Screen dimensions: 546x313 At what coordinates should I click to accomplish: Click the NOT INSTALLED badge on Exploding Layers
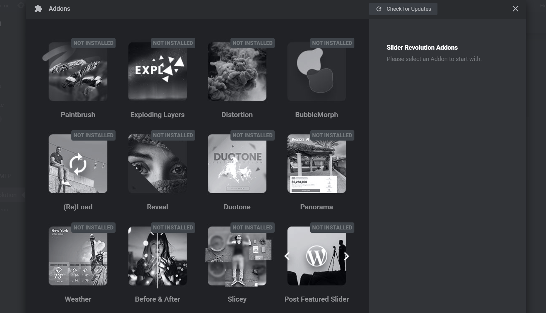(173, 43)
